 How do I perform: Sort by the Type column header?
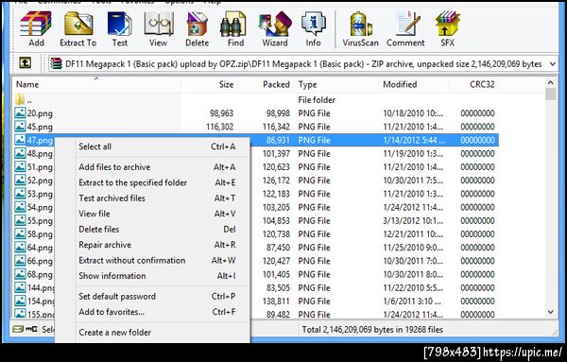click(x=336, y=84)
